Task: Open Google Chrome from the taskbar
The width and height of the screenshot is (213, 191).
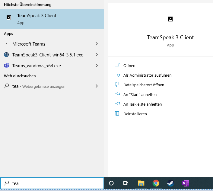Action: 156,183
